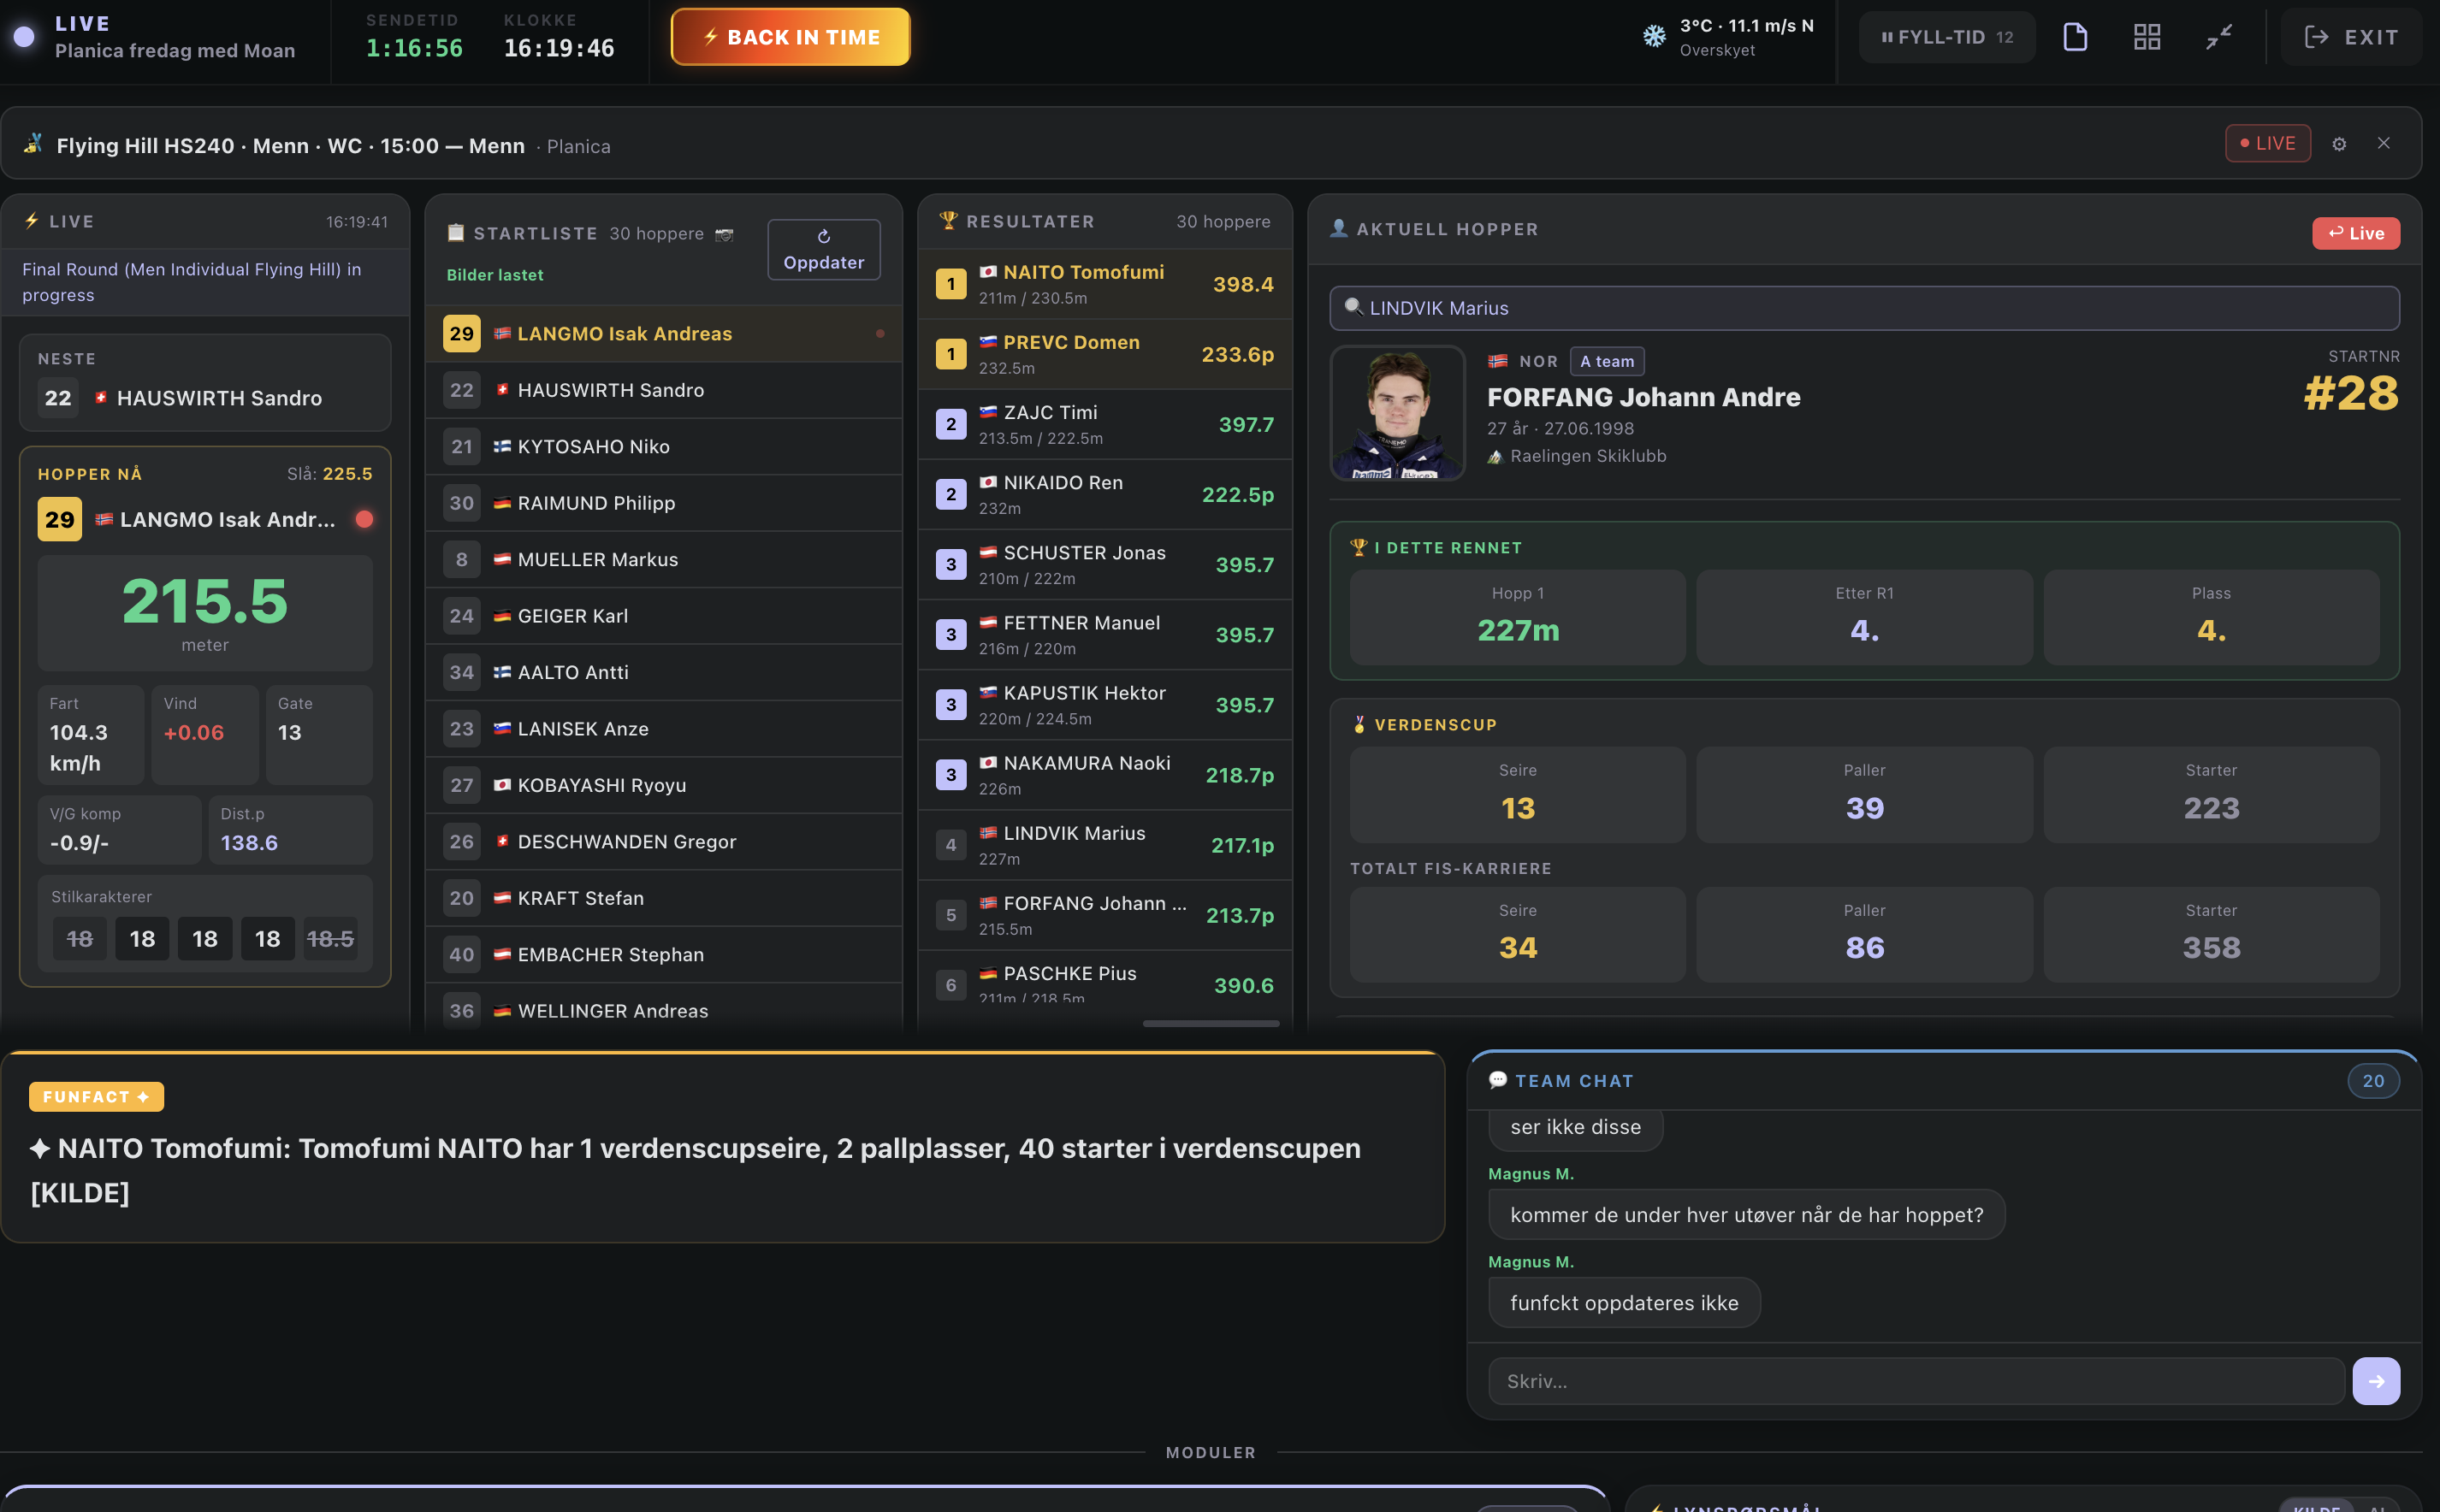The image size is (2440, 1512).
Task: Click the results panel horizontal scrollbar
Action: pos(1211,1023)
